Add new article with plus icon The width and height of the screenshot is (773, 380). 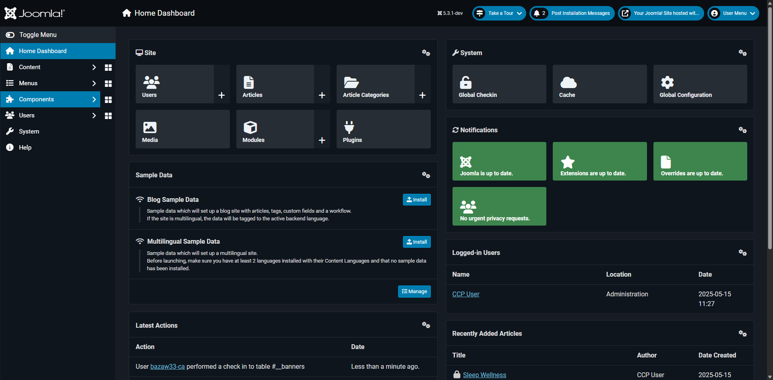[x=322, y=95]
